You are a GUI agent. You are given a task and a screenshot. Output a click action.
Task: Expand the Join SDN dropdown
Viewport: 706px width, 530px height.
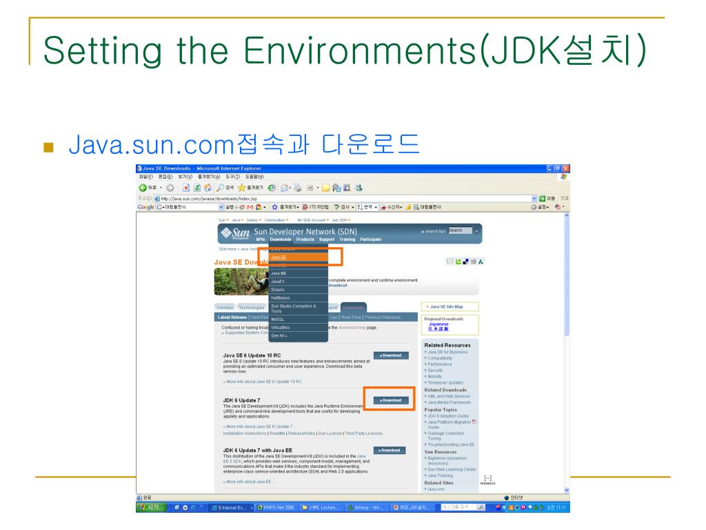[x=341, y=220]
